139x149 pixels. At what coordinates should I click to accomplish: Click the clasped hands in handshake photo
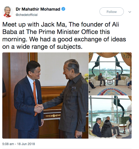(39, 109)
